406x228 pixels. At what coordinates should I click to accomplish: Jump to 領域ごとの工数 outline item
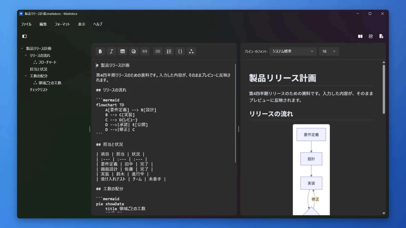50,83
